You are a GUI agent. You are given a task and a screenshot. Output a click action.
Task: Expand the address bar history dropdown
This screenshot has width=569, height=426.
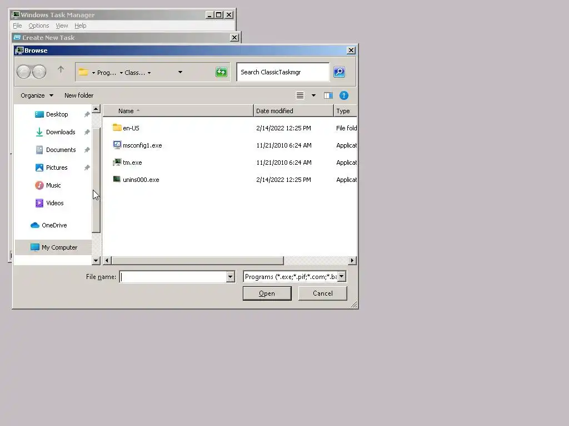[x=180, y=72]
